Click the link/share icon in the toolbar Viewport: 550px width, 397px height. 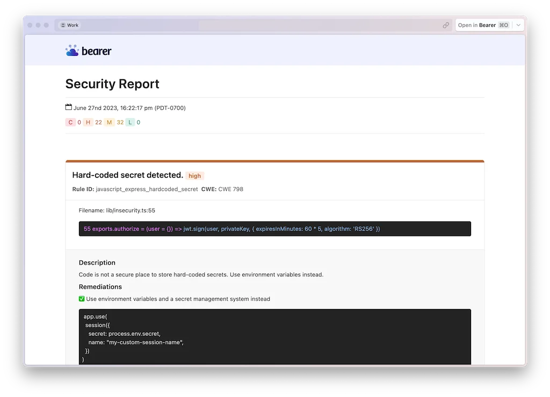coord(446,25)
